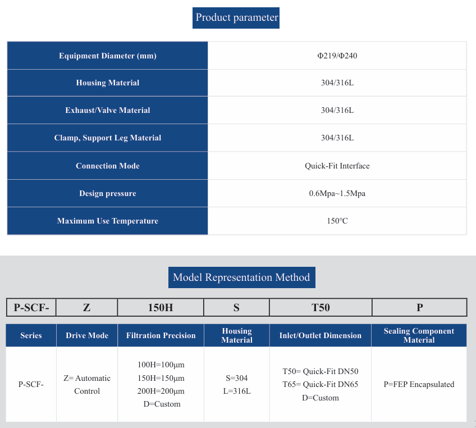Select the P=FEP Encapsulated cell
The height and width of the screenshot is (428, 476).
[419, 385]
